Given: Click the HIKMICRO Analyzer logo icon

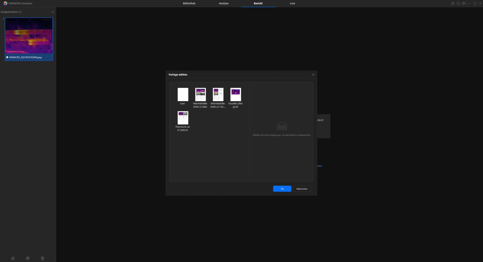Looking at the screenshot, I should pos(5,4).
